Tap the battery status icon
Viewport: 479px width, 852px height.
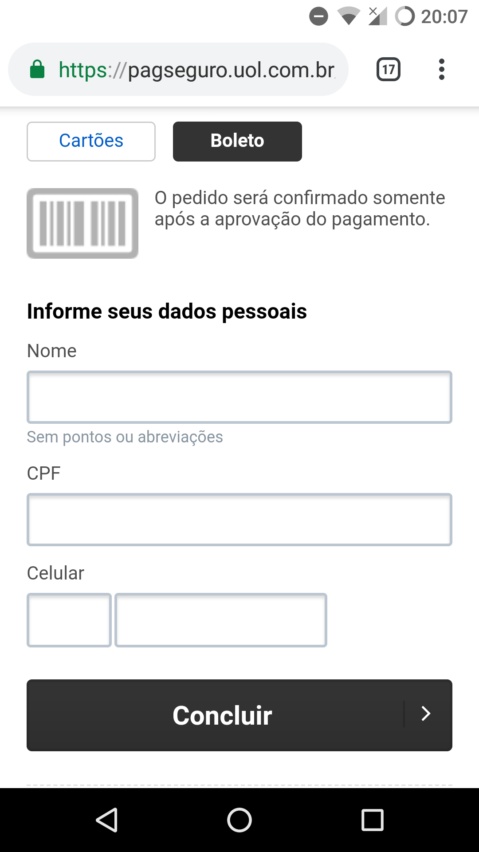pos(404,17)
